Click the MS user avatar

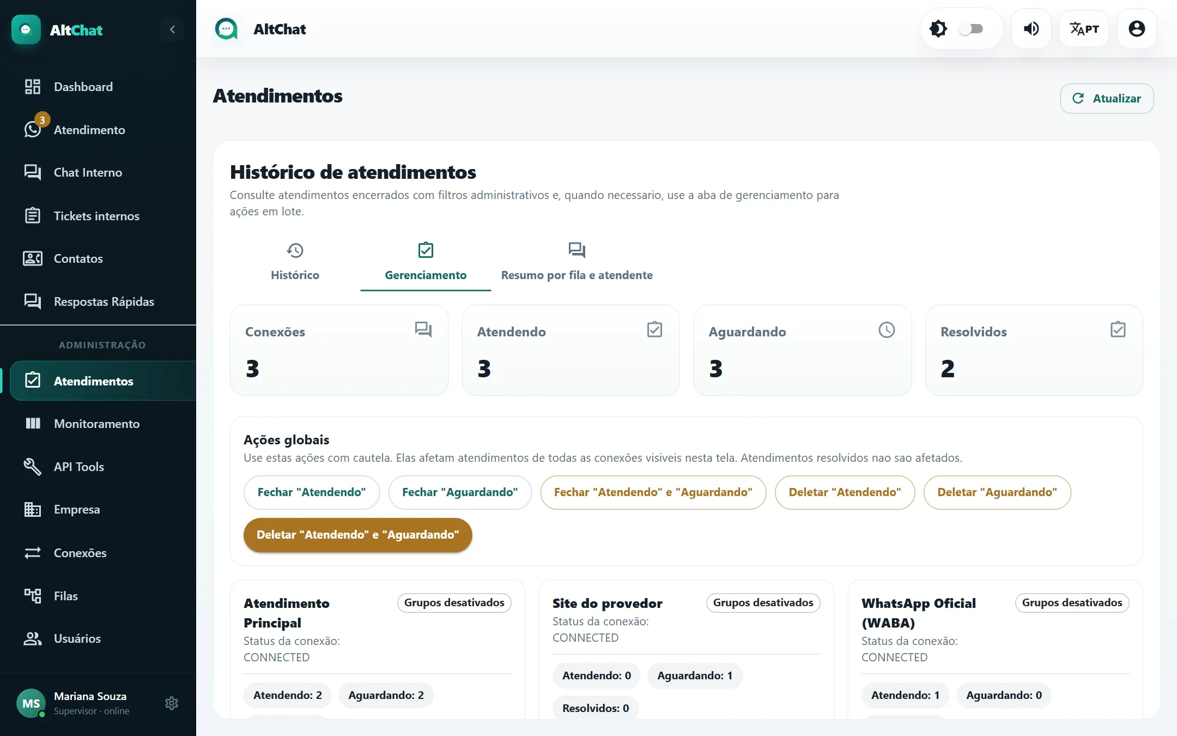click(31, 703)
